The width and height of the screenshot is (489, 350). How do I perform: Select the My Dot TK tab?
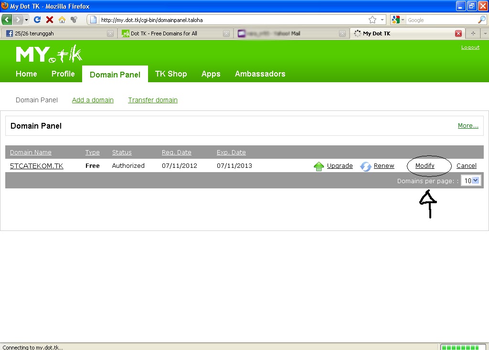pos(408,33)
